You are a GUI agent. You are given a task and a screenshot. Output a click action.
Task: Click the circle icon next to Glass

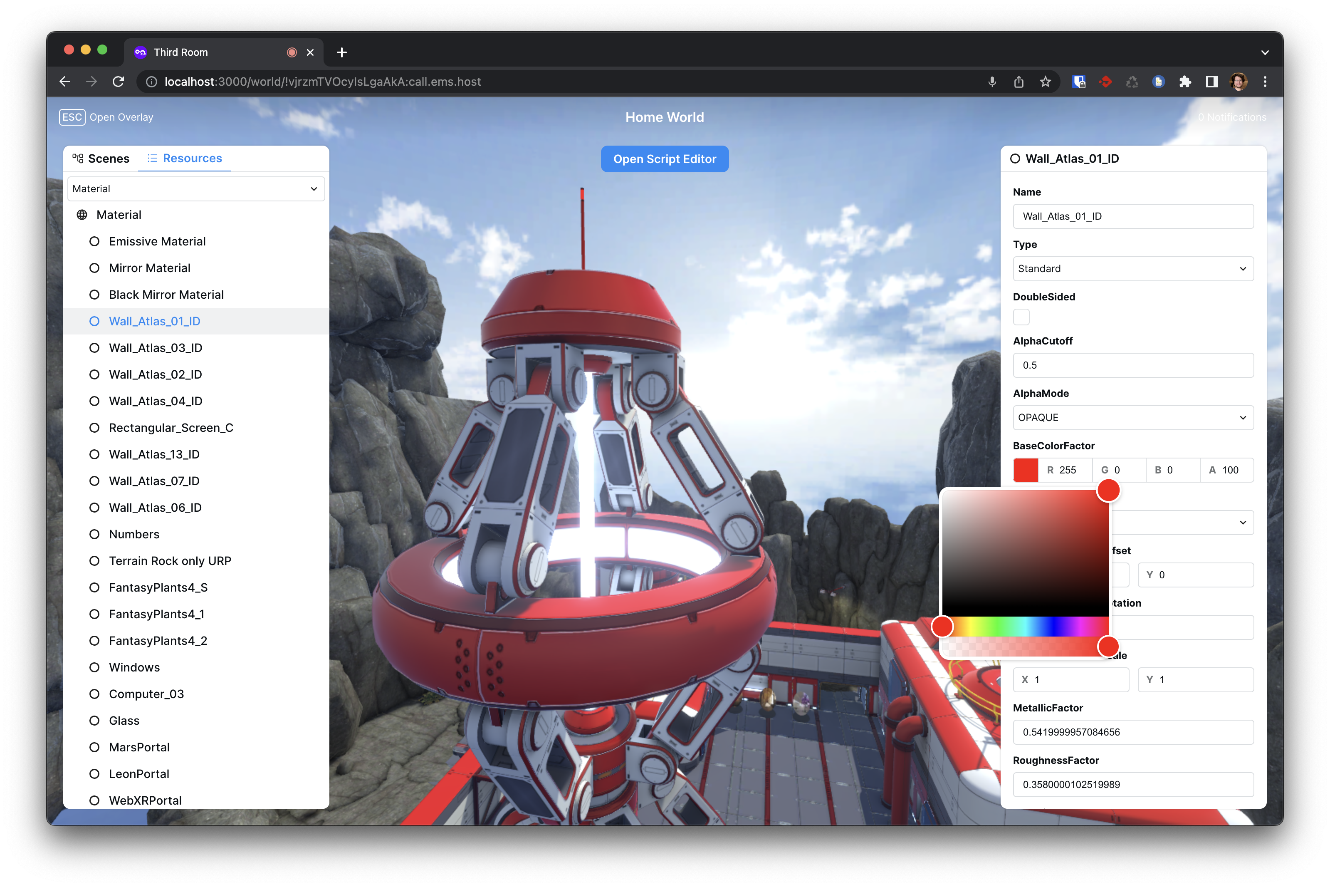[94, 721]
